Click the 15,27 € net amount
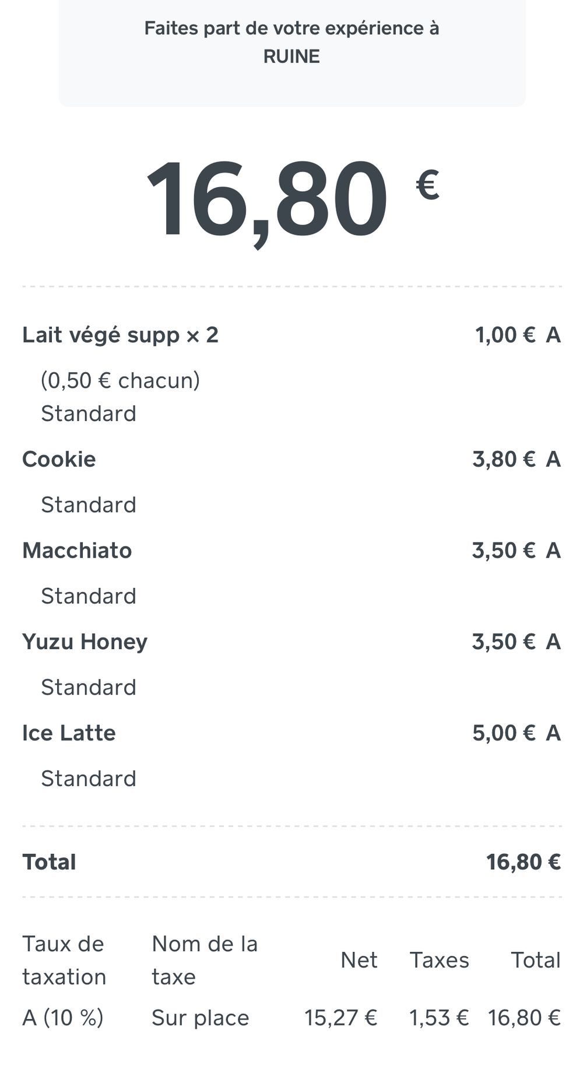The image size is (583, 1065). tap(340, 1018)
